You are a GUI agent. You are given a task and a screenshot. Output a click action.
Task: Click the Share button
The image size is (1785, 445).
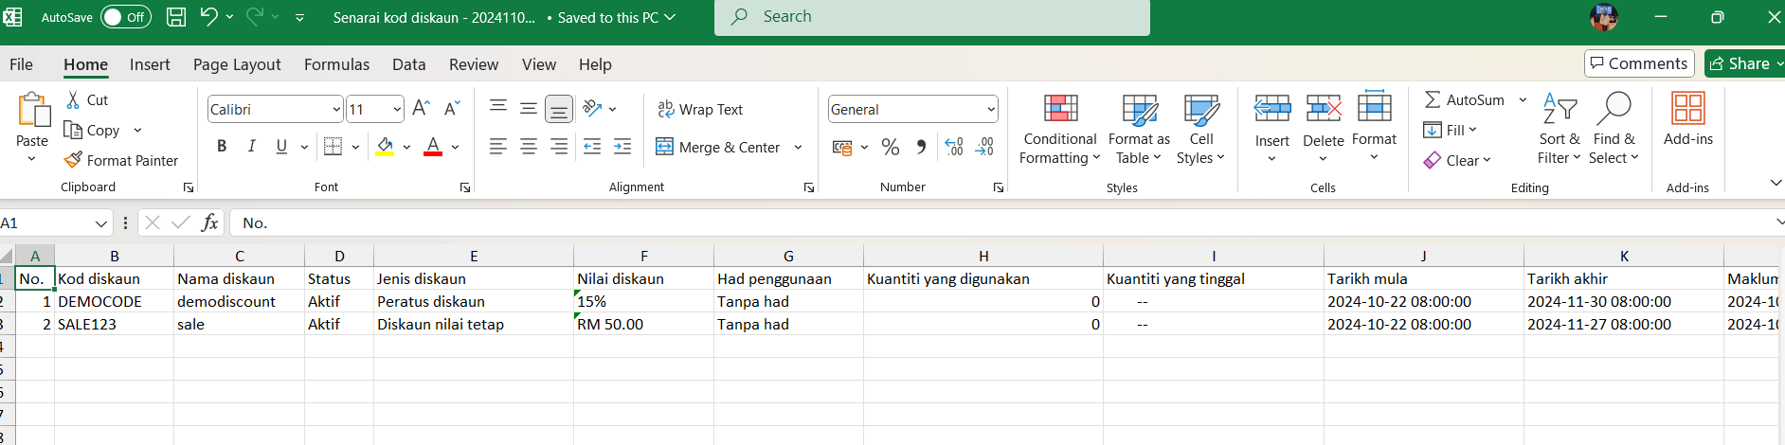click(1742, 63)
